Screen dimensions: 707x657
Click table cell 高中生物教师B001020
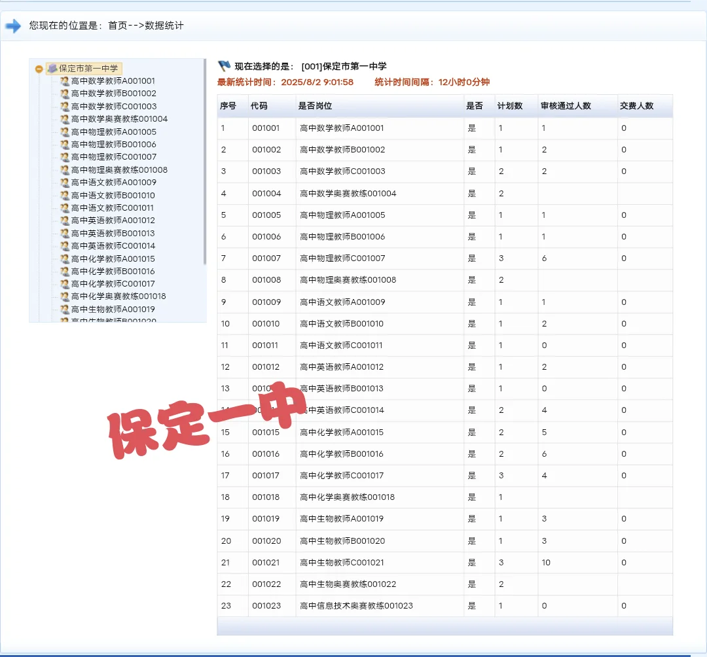click(x=342, y=541)
